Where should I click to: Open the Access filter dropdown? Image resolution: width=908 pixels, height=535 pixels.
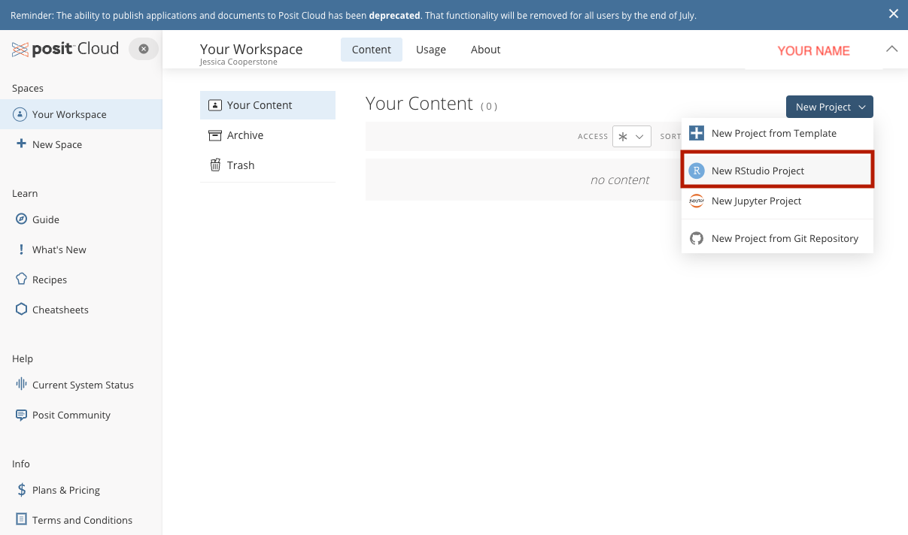pyautogui.click(x=631, y=137)
